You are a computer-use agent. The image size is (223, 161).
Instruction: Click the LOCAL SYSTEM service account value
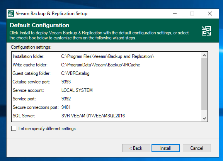pyautogui.click(x=77, y=90)
